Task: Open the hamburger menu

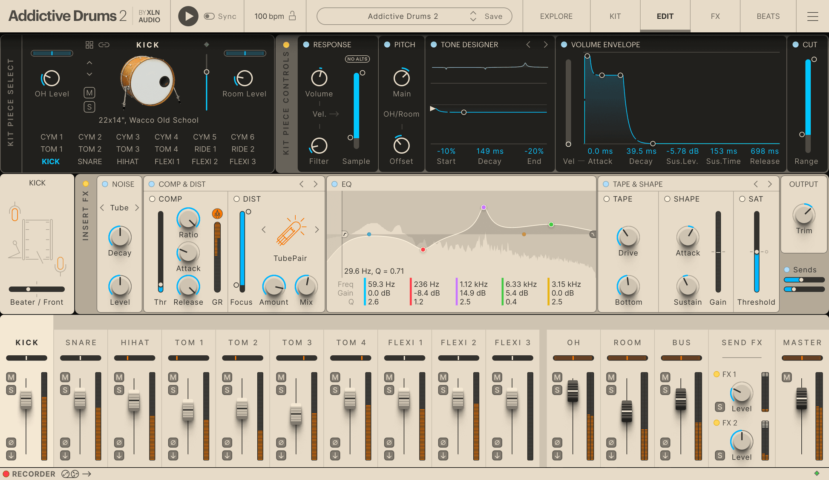Action: click(x=813, y=16)
